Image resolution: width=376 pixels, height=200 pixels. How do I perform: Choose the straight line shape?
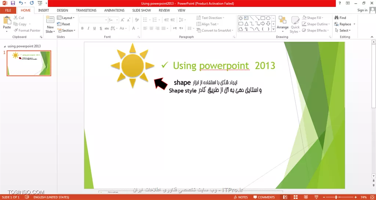pyautogui.click(x=252, y=18)
